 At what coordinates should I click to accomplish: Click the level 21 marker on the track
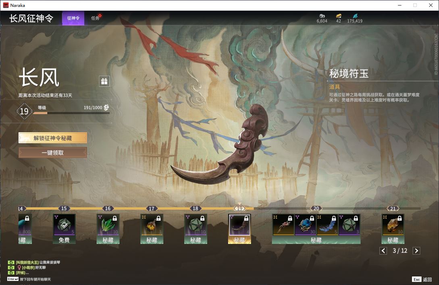point(393,208)
